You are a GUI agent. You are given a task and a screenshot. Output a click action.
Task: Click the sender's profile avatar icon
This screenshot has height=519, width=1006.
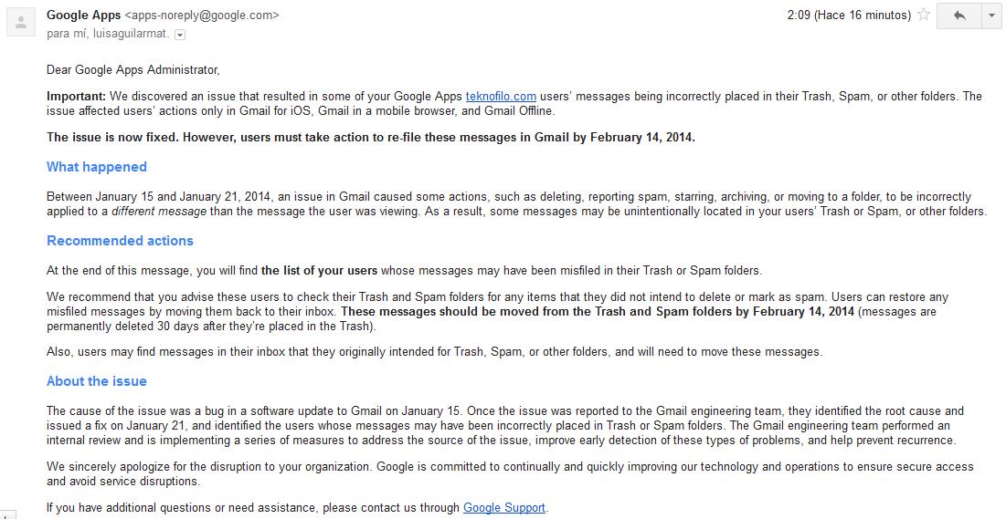[x=20, y=23]
